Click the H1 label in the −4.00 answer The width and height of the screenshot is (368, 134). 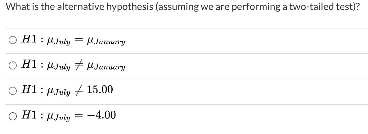point(29,115)
